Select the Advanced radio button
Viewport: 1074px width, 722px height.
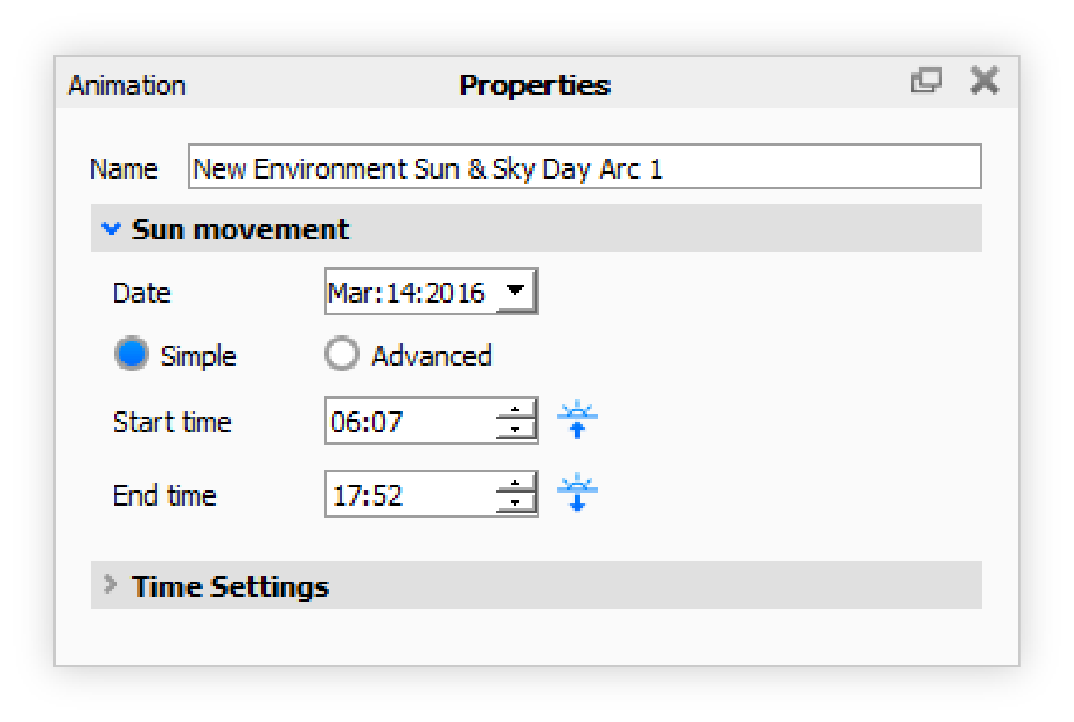click(341, 354)
